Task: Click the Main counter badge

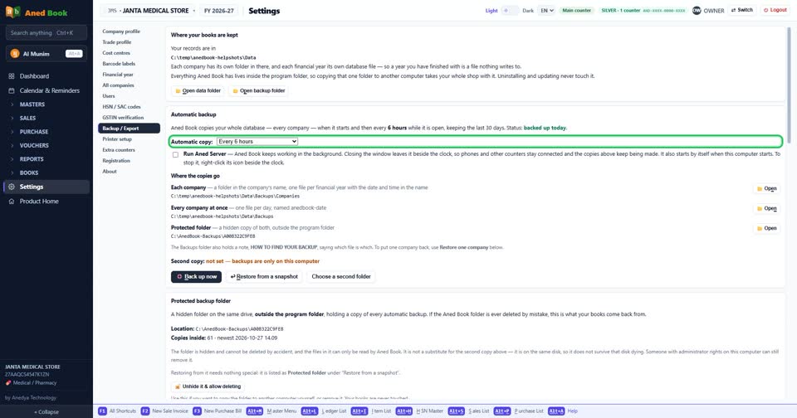Action: click(x=576, y=10)
